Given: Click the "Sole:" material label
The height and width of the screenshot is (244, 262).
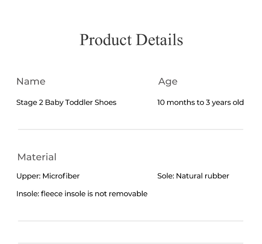Looking at the screenshot, I should [x=165, y=176].
